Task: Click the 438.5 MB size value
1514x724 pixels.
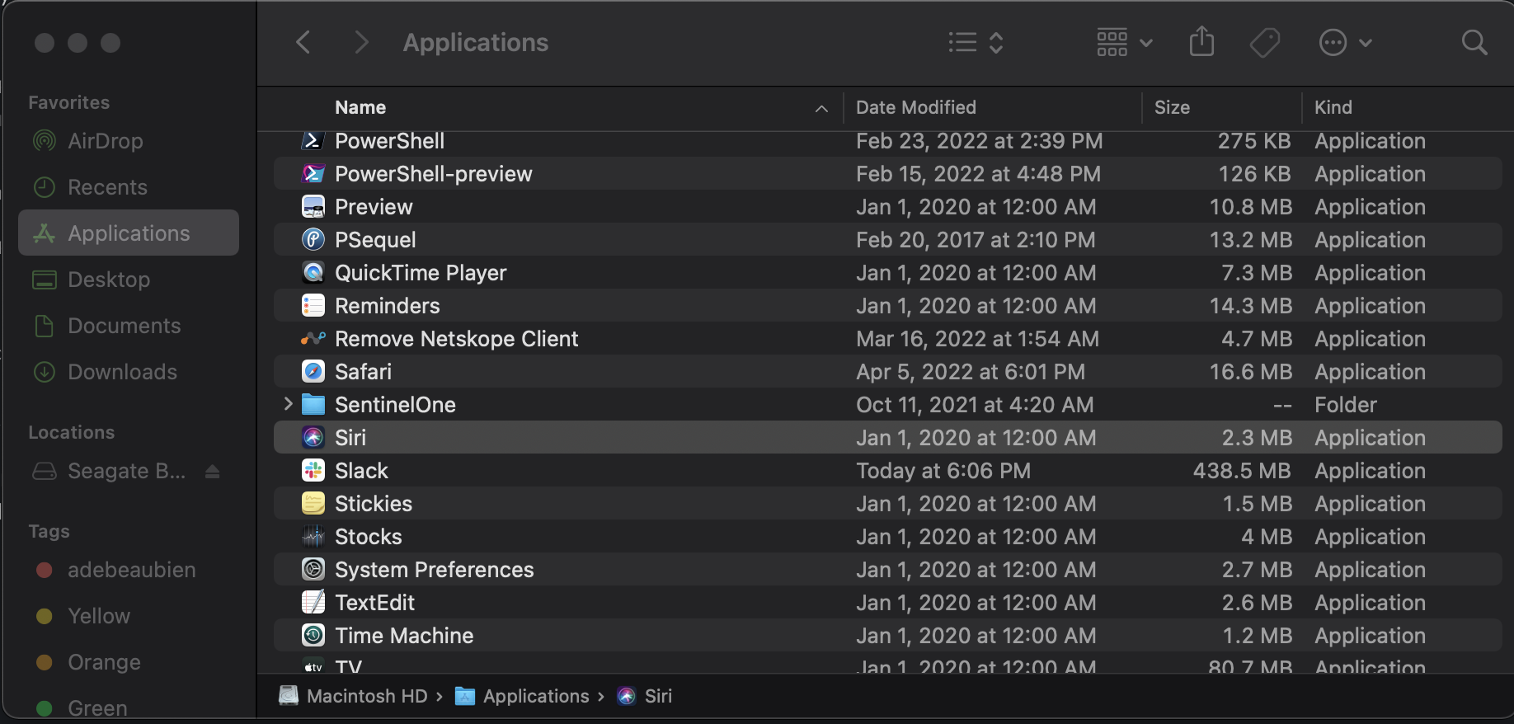Action: [x=1242, y=471]
